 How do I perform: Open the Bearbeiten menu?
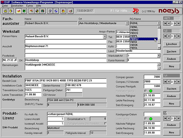17,6
